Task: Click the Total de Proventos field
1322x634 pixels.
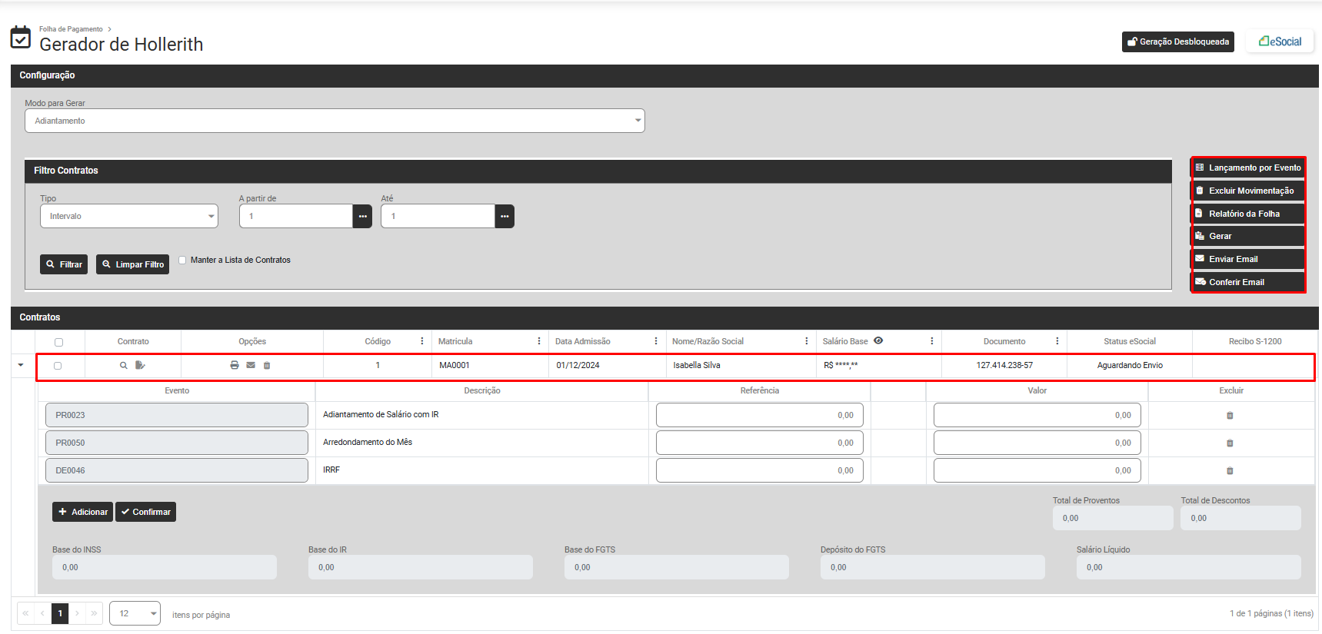Action: pyautogui.click(x=1113, y=518)
